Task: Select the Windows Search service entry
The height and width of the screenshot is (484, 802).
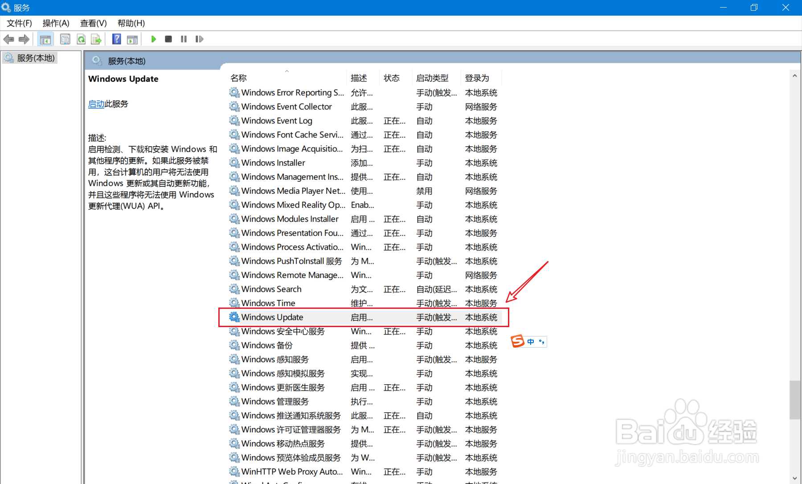Action: (271, 289)
